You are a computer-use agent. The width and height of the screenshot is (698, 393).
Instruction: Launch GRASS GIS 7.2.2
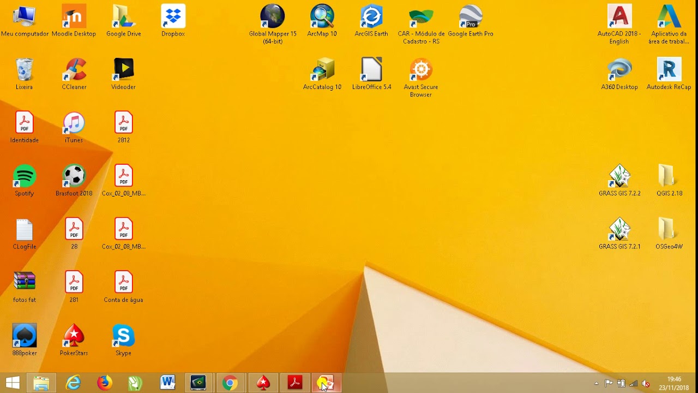pos(619,180)
